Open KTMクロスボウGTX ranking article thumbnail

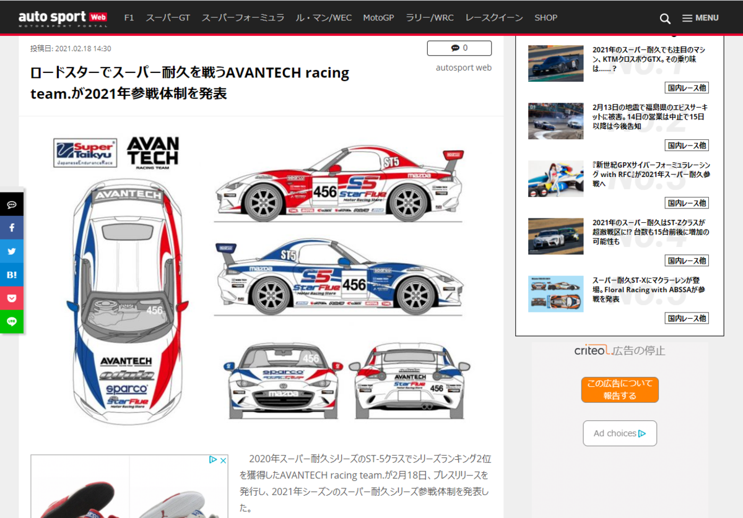pyautogui.click(x=555, y=63)
